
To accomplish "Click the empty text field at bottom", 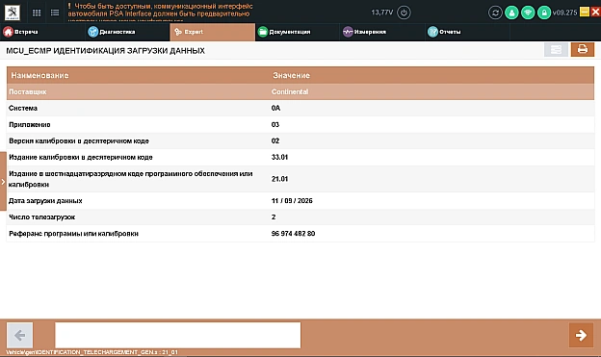I will pos(178,335).
